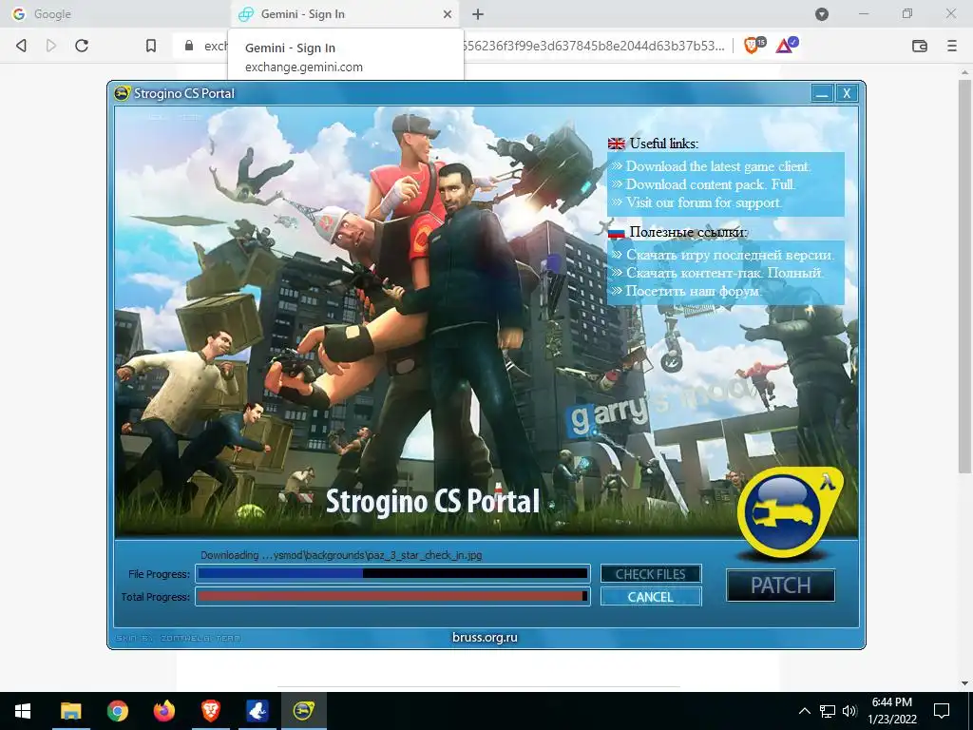Click the Downloading file status text
Image resolution: width=973 pixels, height=730 pixels.
341,555
